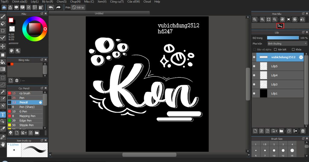Pick the Bucket fill tool
Viewport: 309px width, 162px height.
(3, 62)
